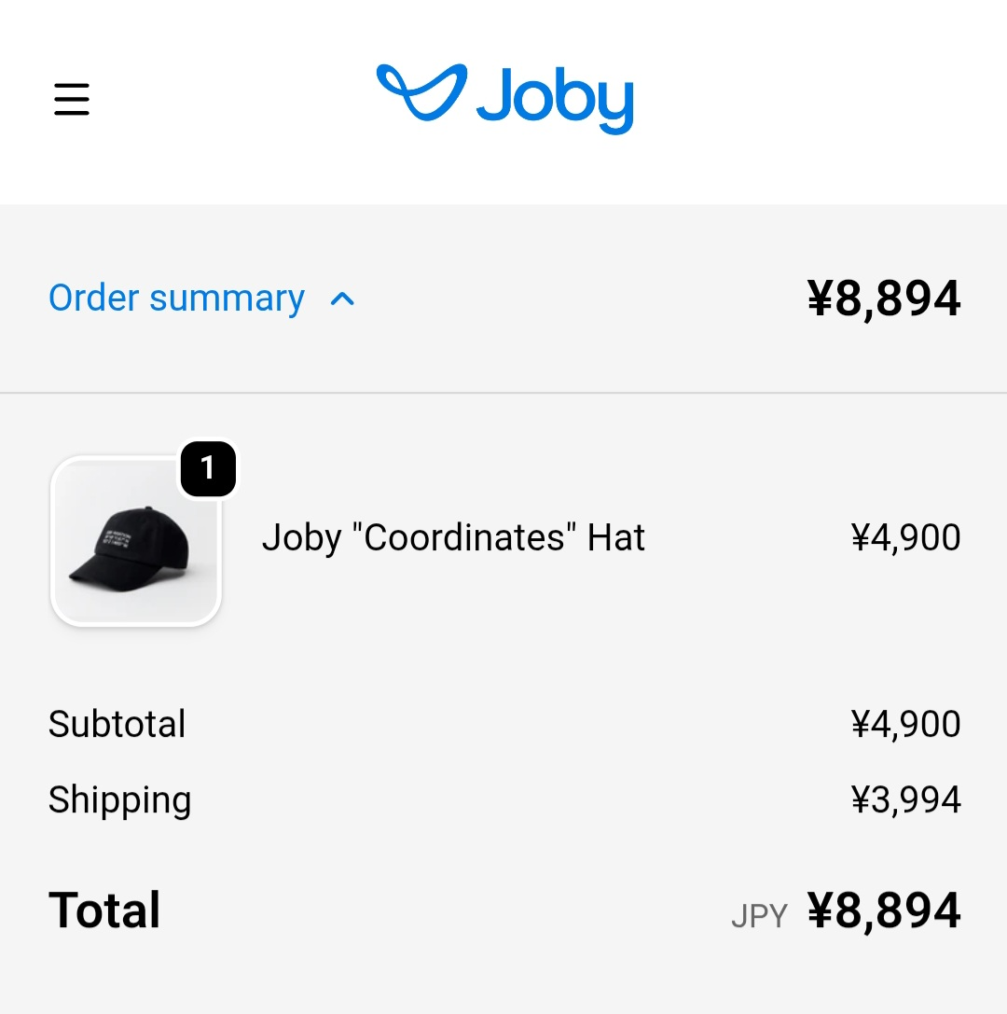Select the Joby "Coordinates" Hat product name
This screenshot has height=1014, width=1007.
pyautogui.click(x=453, y=538)
